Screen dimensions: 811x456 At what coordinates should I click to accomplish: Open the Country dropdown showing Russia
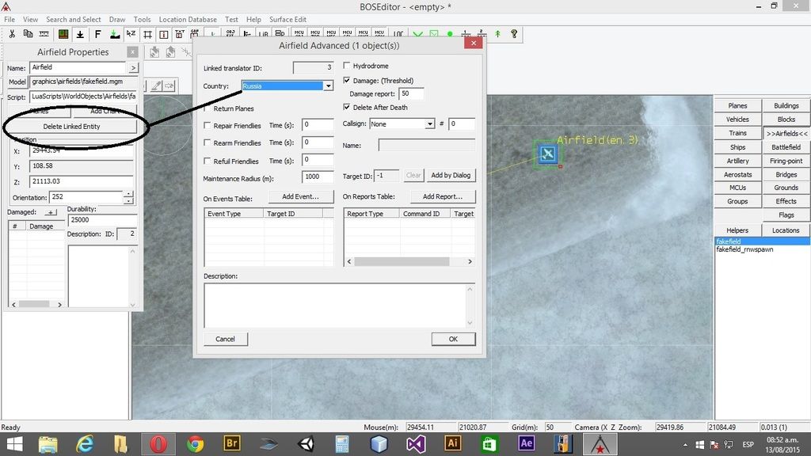[x=328, y=85]
